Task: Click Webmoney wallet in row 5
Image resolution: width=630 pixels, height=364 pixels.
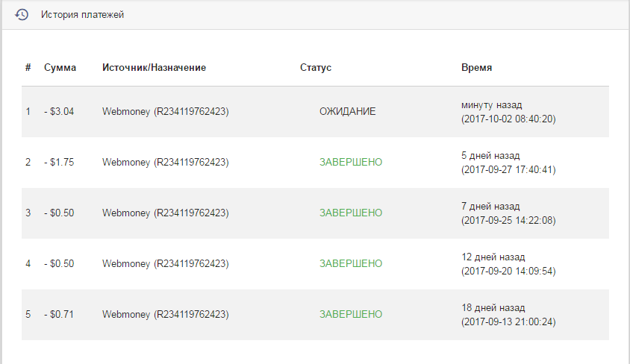Action: (166, 315)
